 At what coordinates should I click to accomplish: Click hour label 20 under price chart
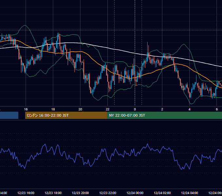80,109
